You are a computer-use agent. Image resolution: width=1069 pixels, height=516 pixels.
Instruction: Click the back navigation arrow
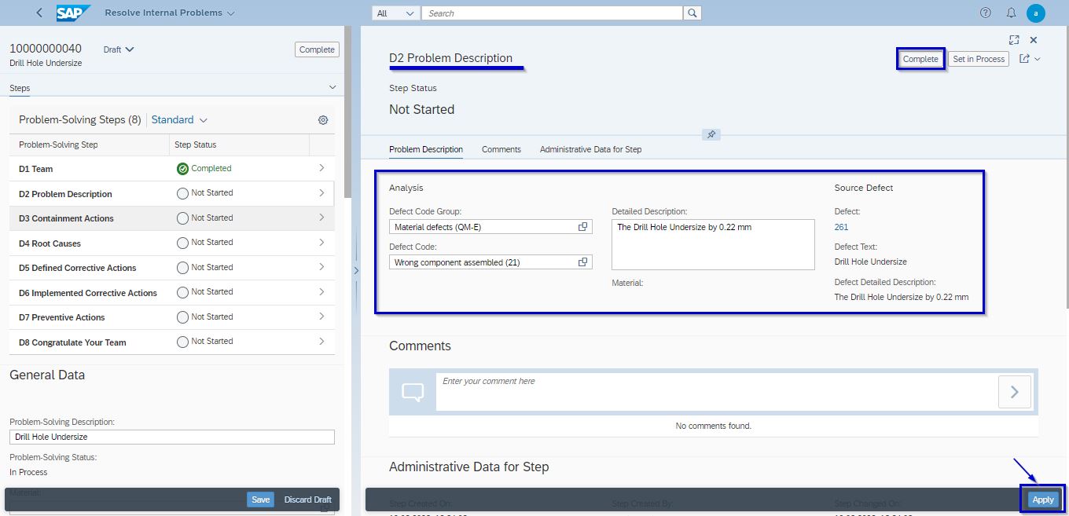point(39,13)
